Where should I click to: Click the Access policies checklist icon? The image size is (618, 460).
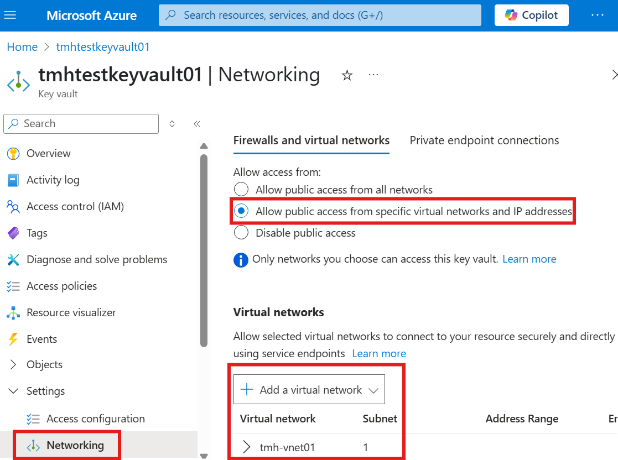click(x=13, y=286)
